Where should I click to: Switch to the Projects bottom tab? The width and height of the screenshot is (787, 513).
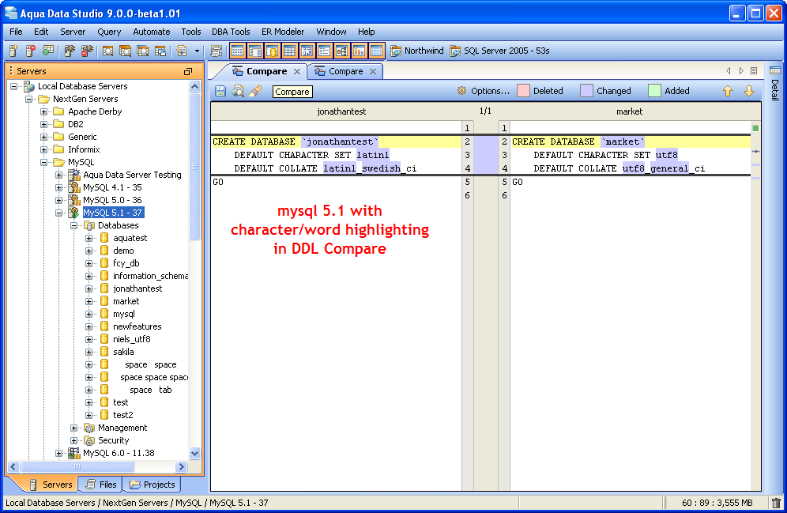152,485
